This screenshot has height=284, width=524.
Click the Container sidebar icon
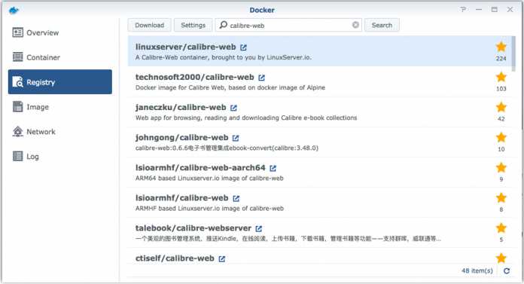pyautogui.click(x=18, y=57)
